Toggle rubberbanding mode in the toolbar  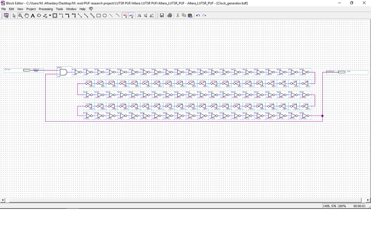pyautogui.click(x=125, y=16)
